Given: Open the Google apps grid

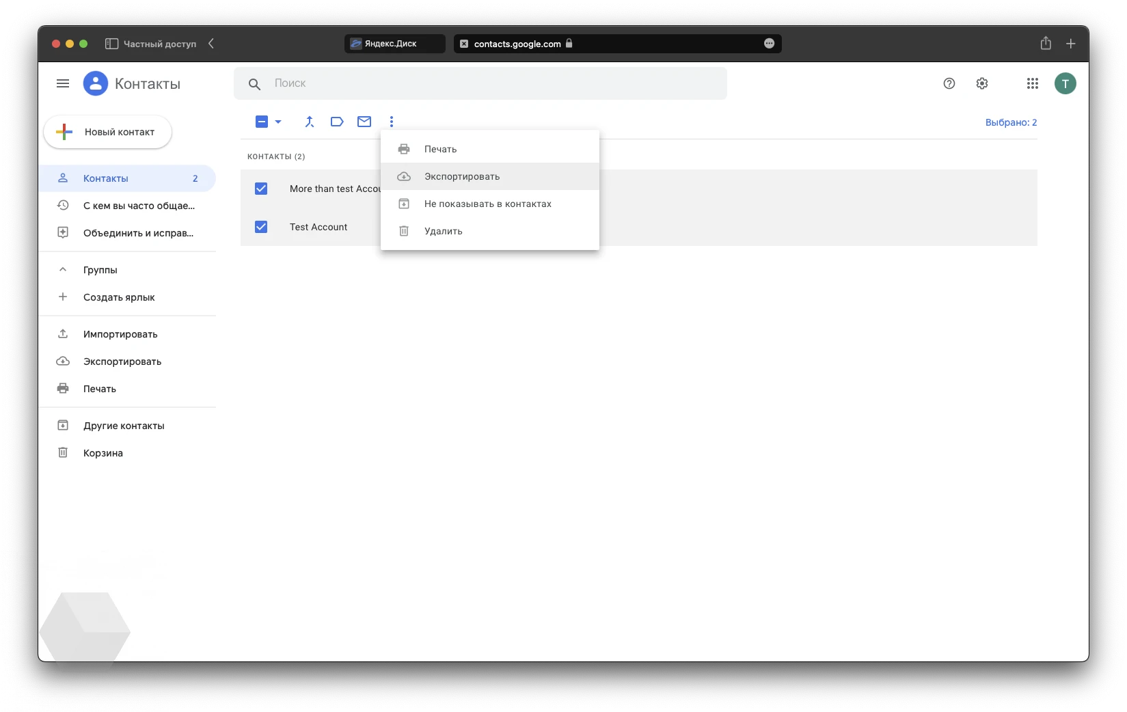Looking at the screenshot, I should pyautogui.click(x=1032, y=83).
